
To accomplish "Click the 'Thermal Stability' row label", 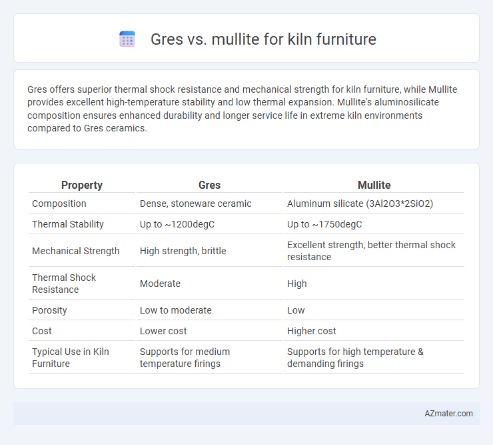I will [x=68, y=224].
